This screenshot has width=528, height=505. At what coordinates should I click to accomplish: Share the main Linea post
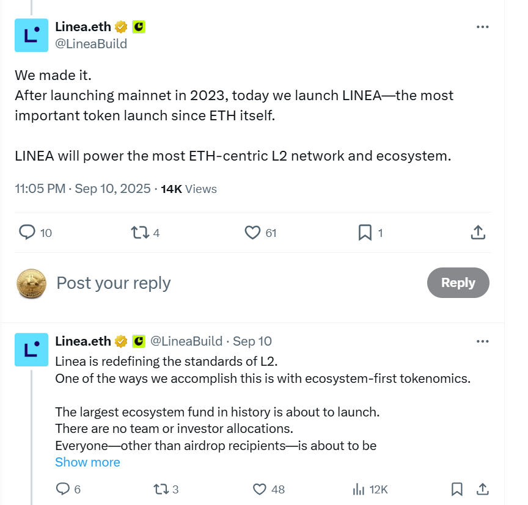click(x=478, y=232)
